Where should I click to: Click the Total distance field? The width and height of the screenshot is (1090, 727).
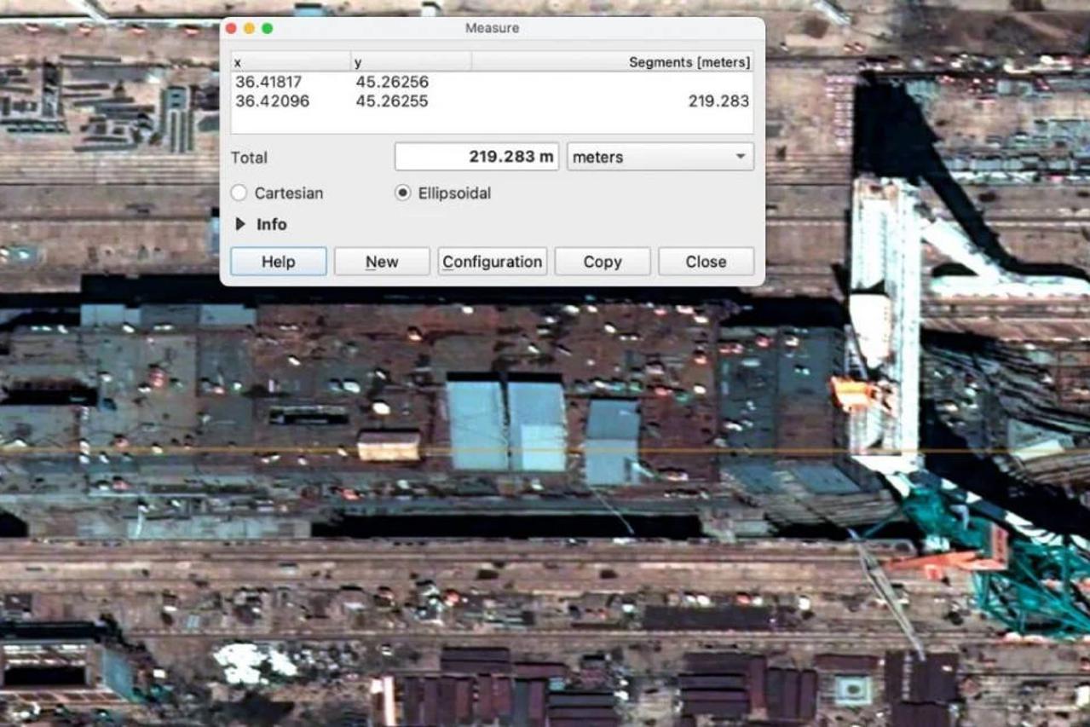[476, 157]
